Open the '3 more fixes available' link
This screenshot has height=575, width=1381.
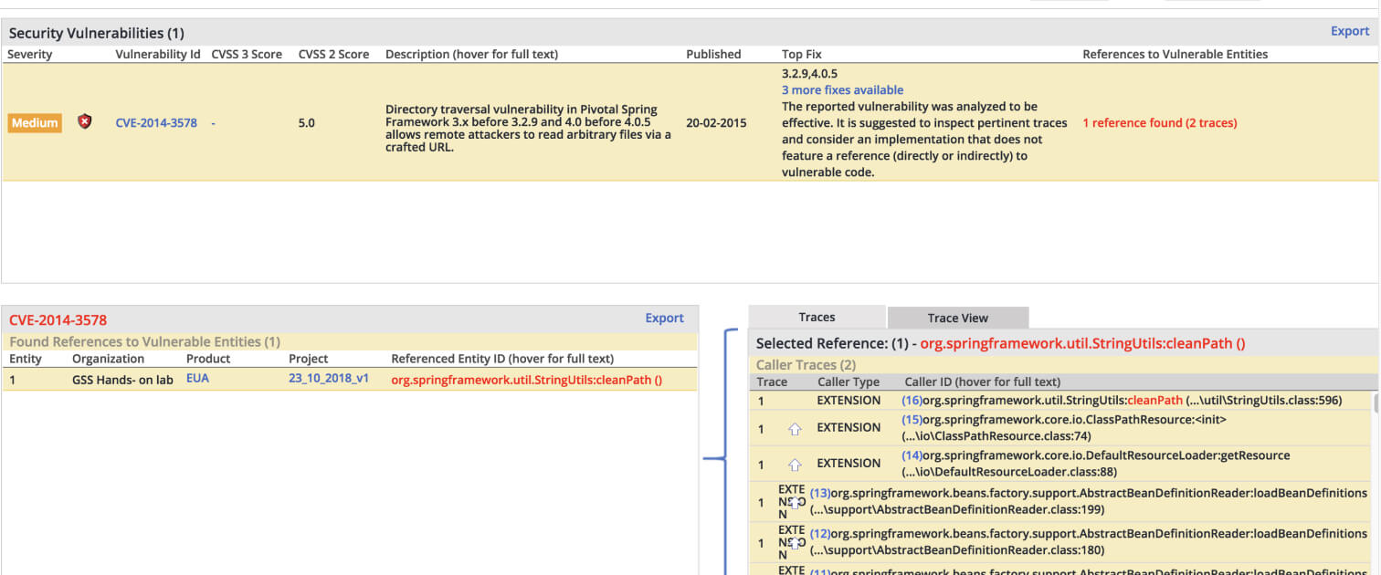(x=842, y=89)
